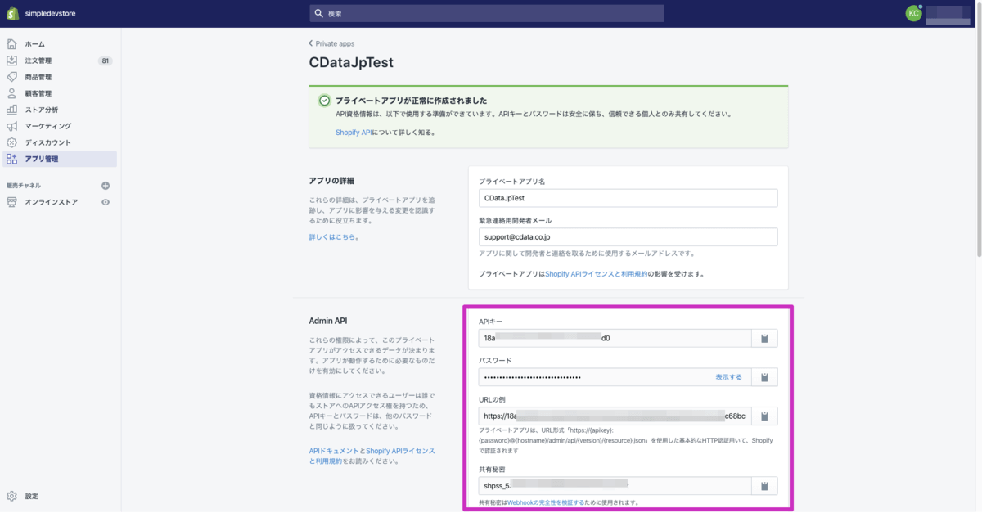Screen dimensions: 982x513
Task: Click the settings gear icon
Action: pyautogui.click(x=11, y=497)
